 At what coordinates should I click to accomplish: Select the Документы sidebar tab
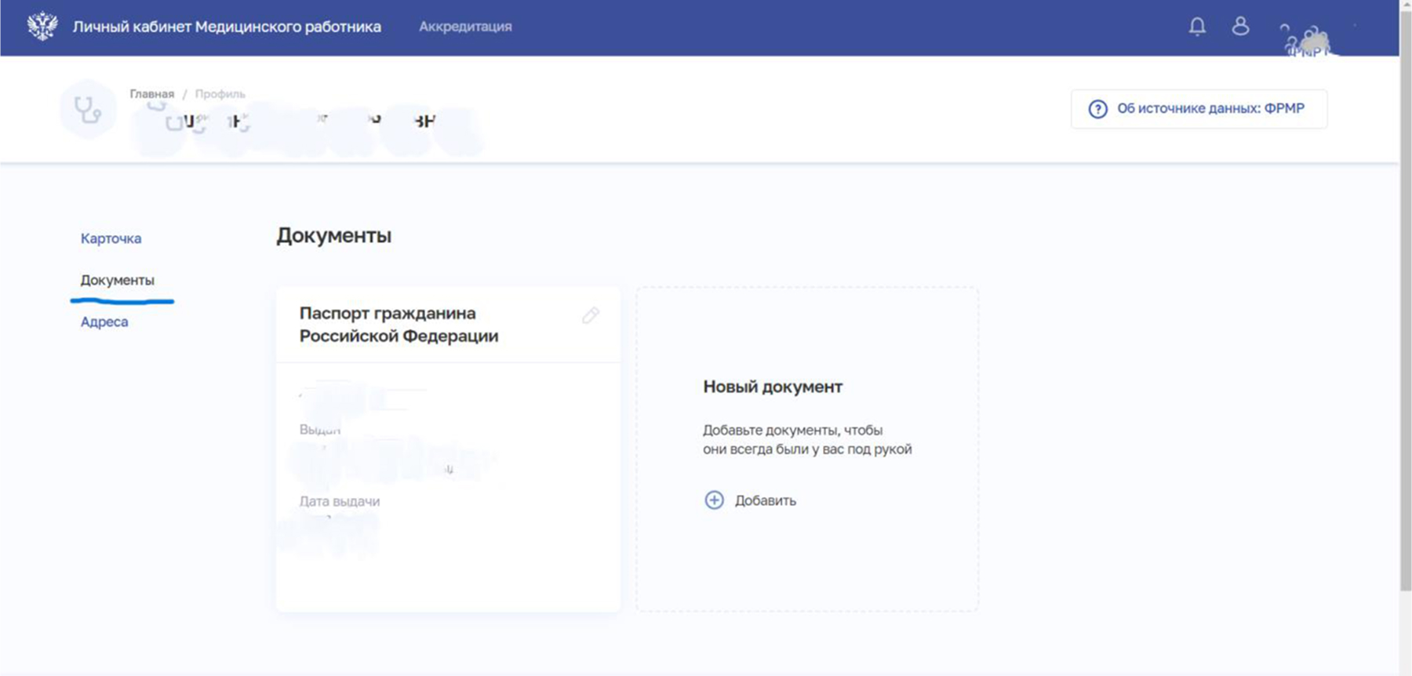[x=118, y=280]
